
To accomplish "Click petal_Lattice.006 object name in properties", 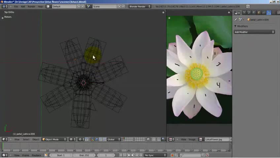I will click(259, 19).
